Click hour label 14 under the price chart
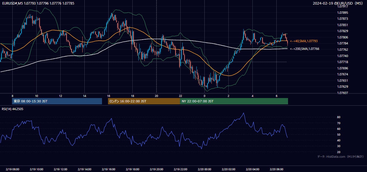This screenshot has height=172, width=367. click(x=84, y=96)
